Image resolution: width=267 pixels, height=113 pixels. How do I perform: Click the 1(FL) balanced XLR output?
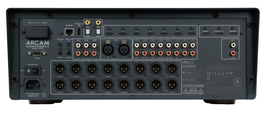point(60,69)
